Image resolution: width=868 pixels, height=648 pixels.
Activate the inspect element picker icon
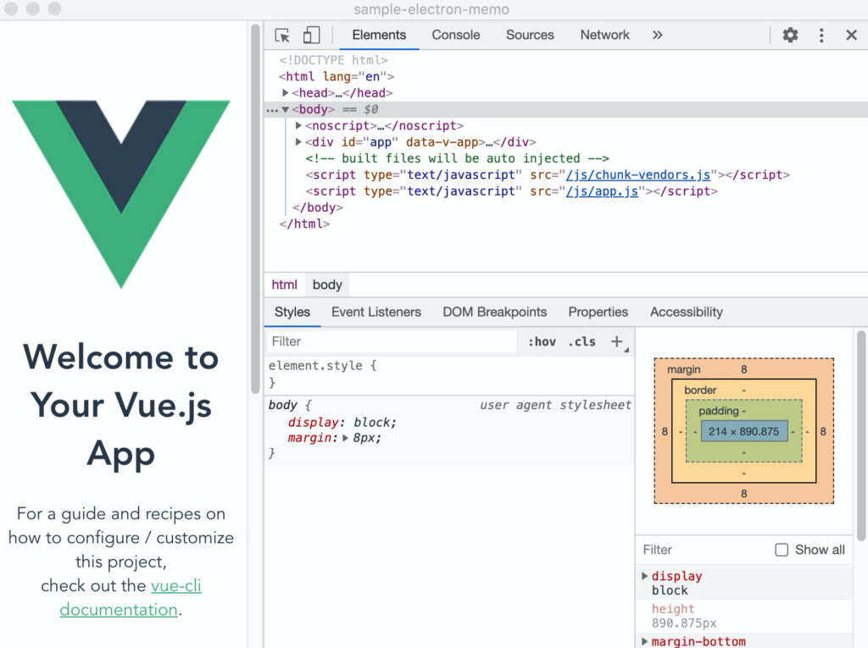(282, 35)
